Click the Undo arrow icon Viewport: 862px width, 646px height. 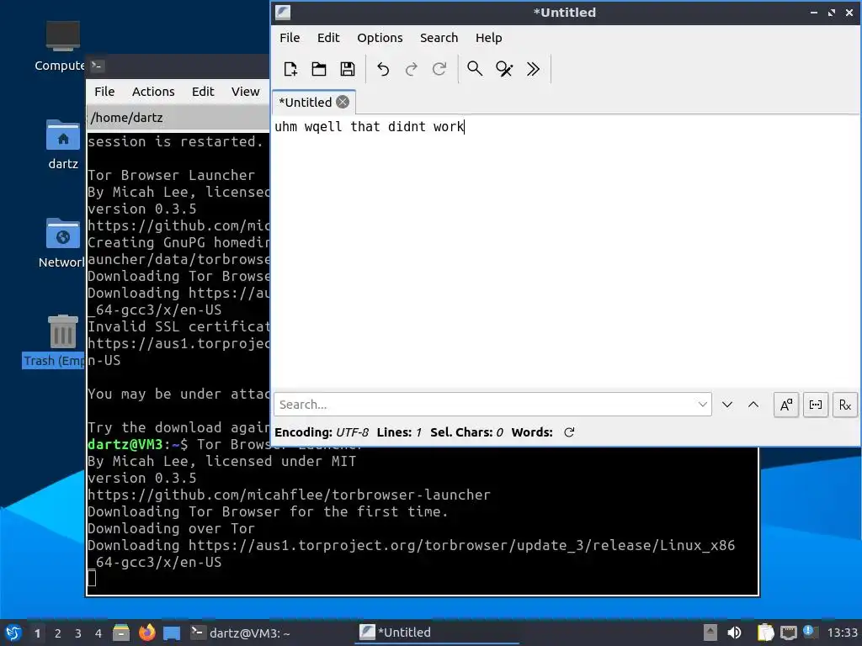point(383,69)
